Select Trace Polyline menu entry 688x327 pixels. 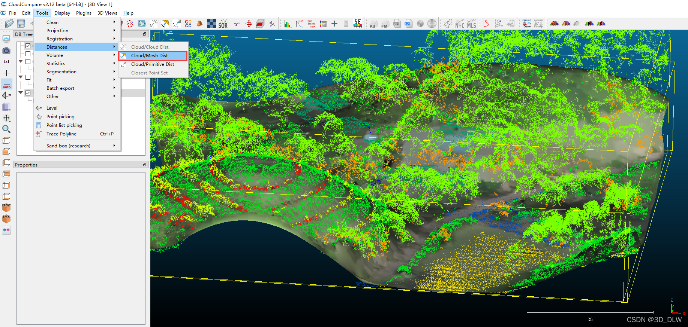pos(77,134)
